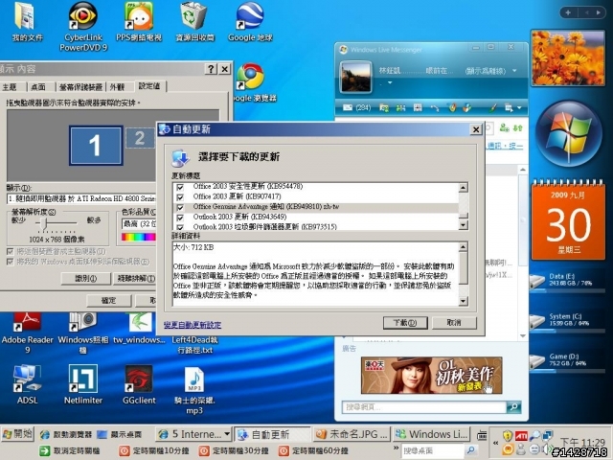This screenshot has width=613, height=460.
Task: Launch Netlimiter from the desktop
Action: coord(83,379)
